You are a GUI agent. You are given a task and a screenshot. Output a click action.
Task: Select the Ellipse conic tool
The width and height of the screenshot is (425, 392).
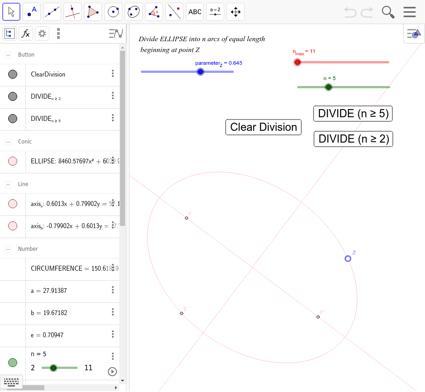click(x=134, y=12)
